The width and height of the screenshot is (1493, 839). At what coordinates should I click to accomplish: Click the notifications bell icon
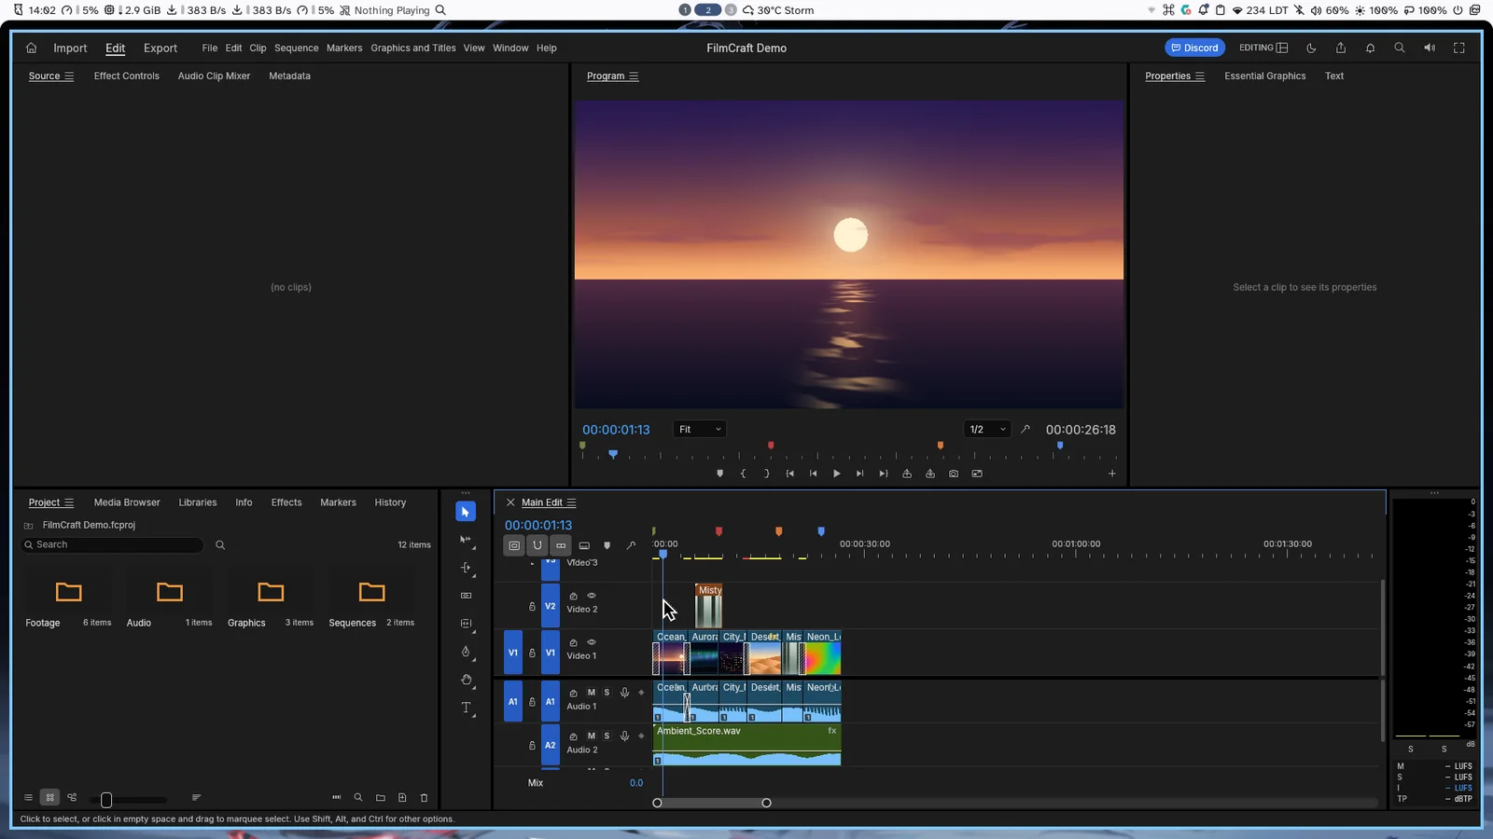1370,48
